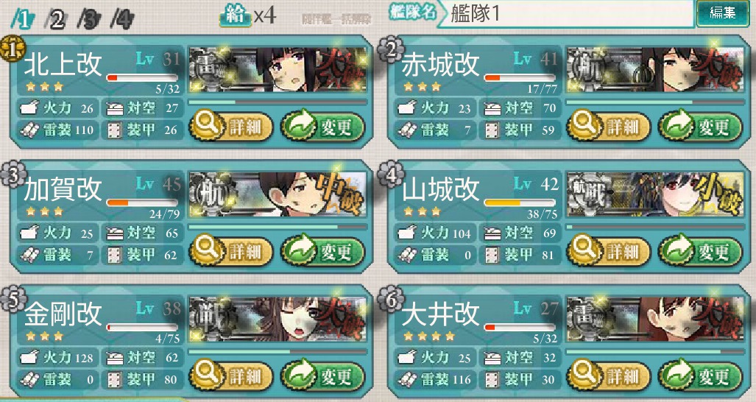Screen dimensions: 756x402
Task: Switch to fleet tab 4
Action: point(122,20)
